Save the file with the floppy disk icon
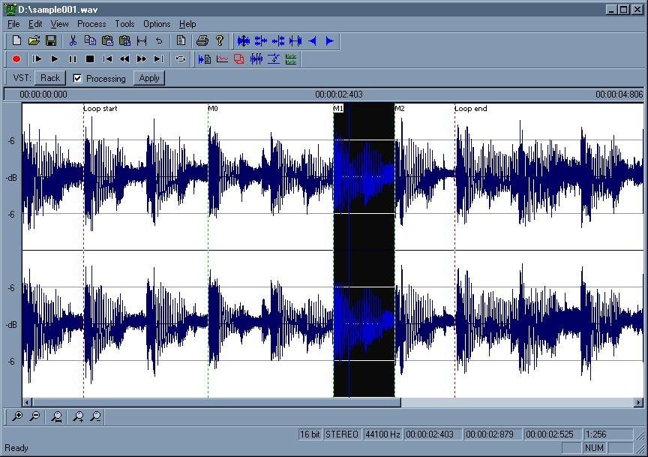Image resolution: width=648 pixels, height=457 pixels. [x=51, y=41]
